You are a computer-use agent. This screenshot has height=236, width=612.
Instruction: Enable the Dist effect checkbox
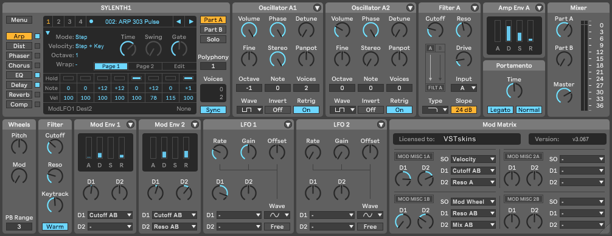(x=38, y=46)
